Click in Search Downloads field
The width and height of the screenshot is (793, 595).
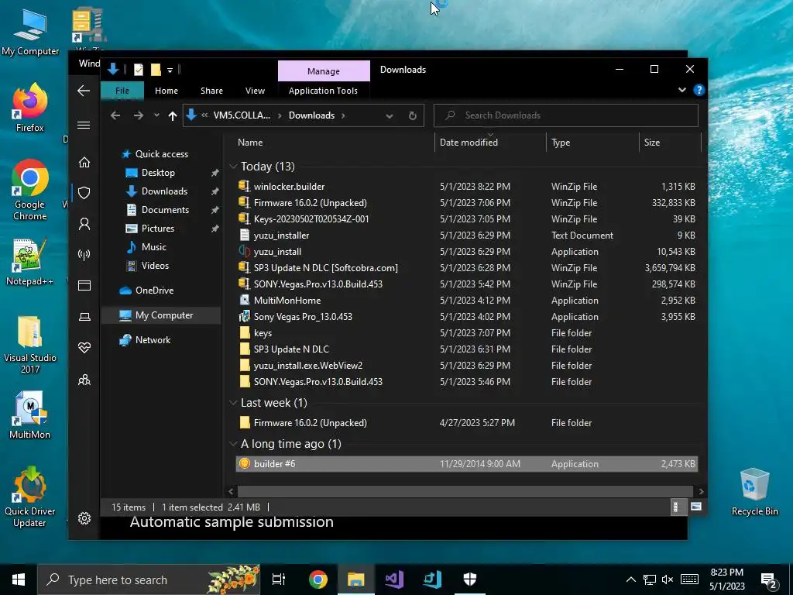coord(566,115)
